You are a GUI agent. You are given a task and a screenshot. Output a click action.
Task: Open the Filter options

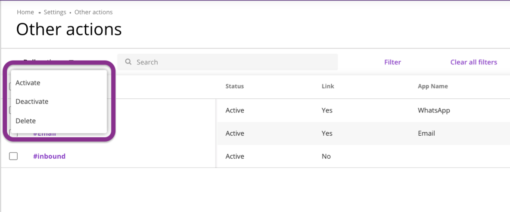pyautogui.click(x=392, y=62)
